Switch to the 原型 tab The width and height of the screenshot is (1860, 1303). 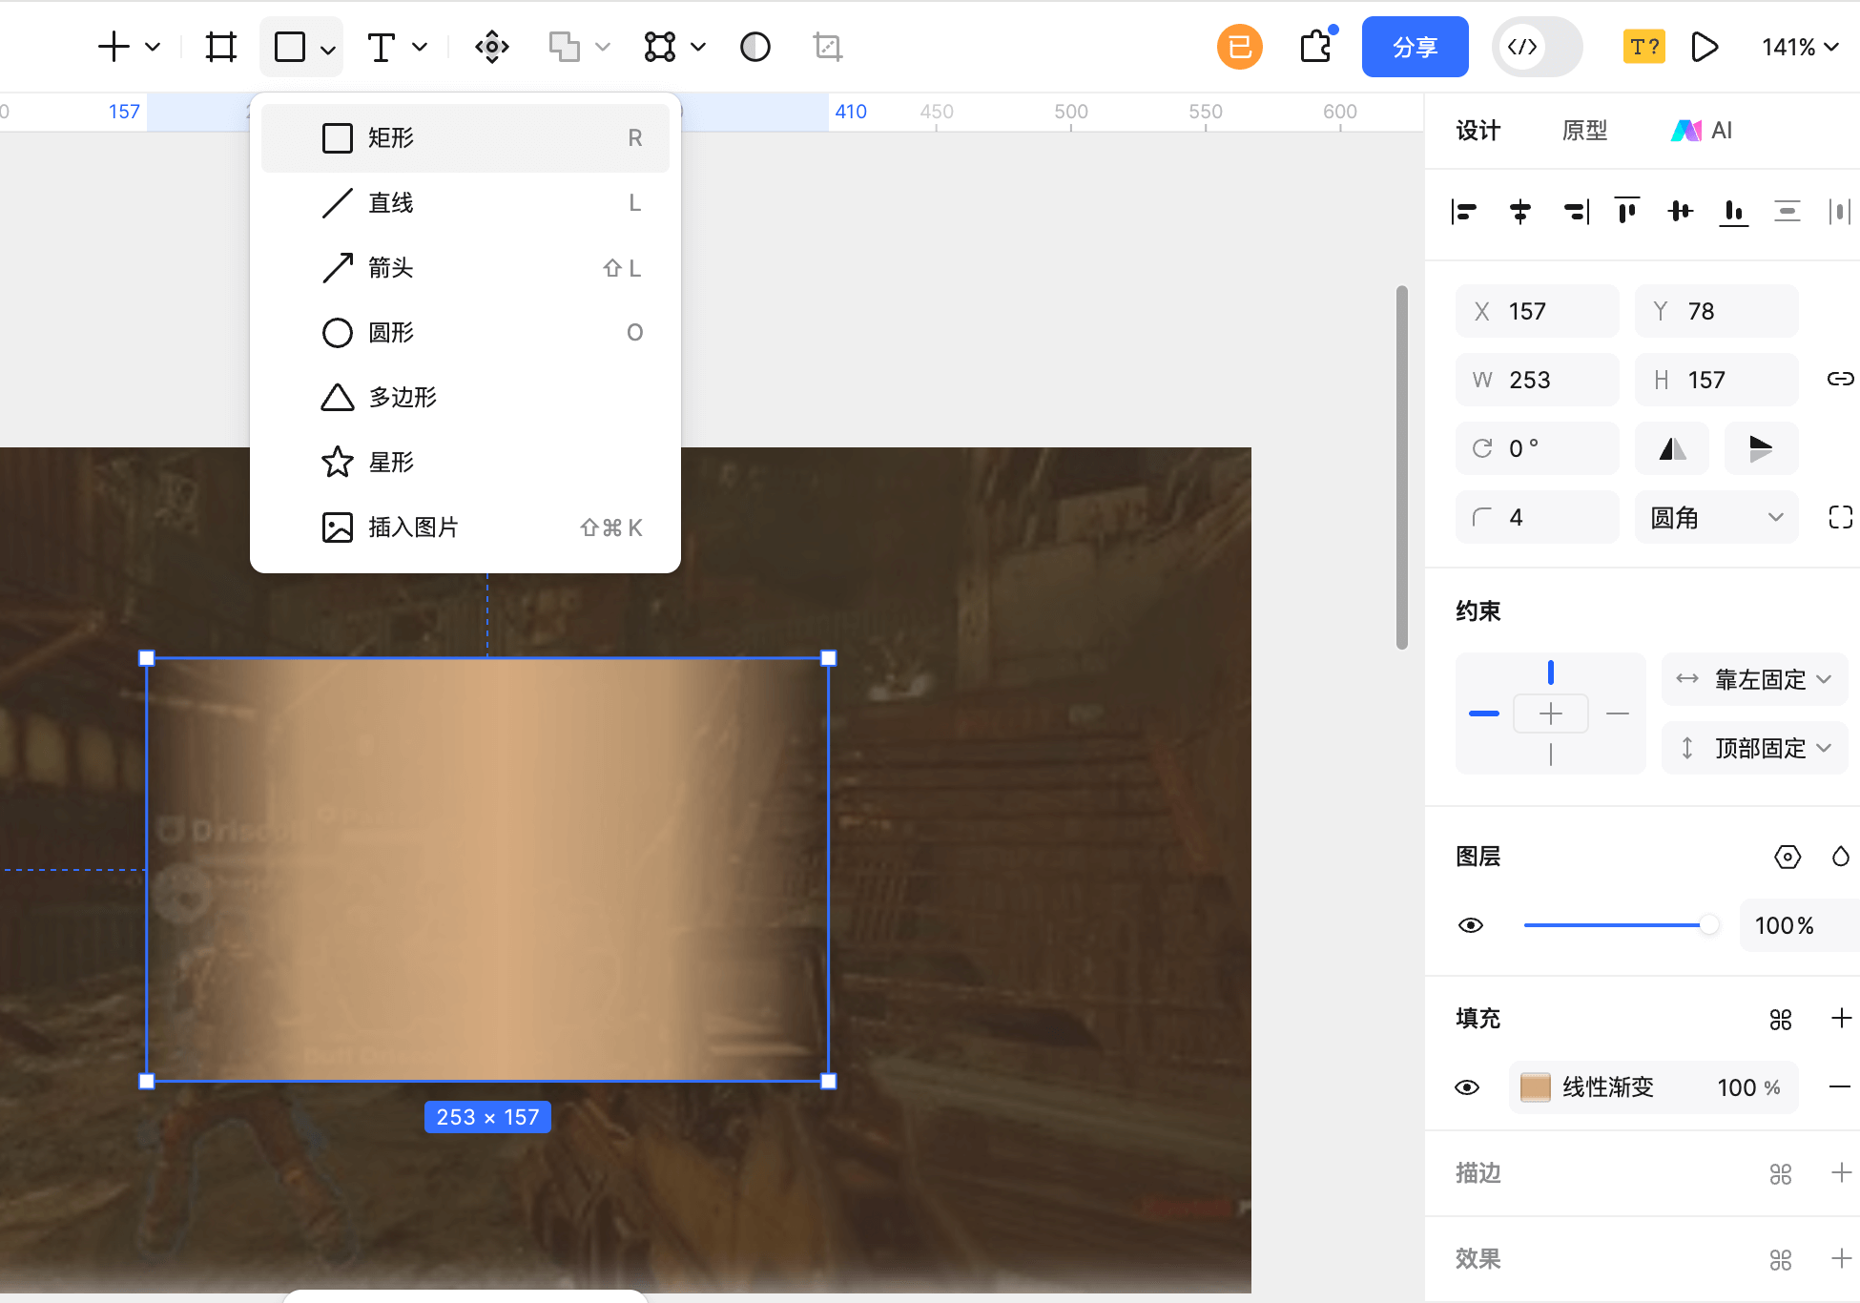1584,130
